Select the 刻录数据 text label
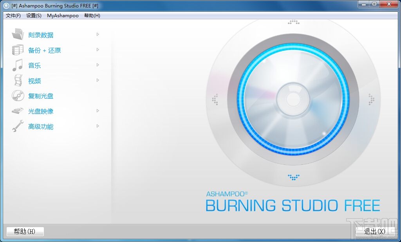 point(41,35)
